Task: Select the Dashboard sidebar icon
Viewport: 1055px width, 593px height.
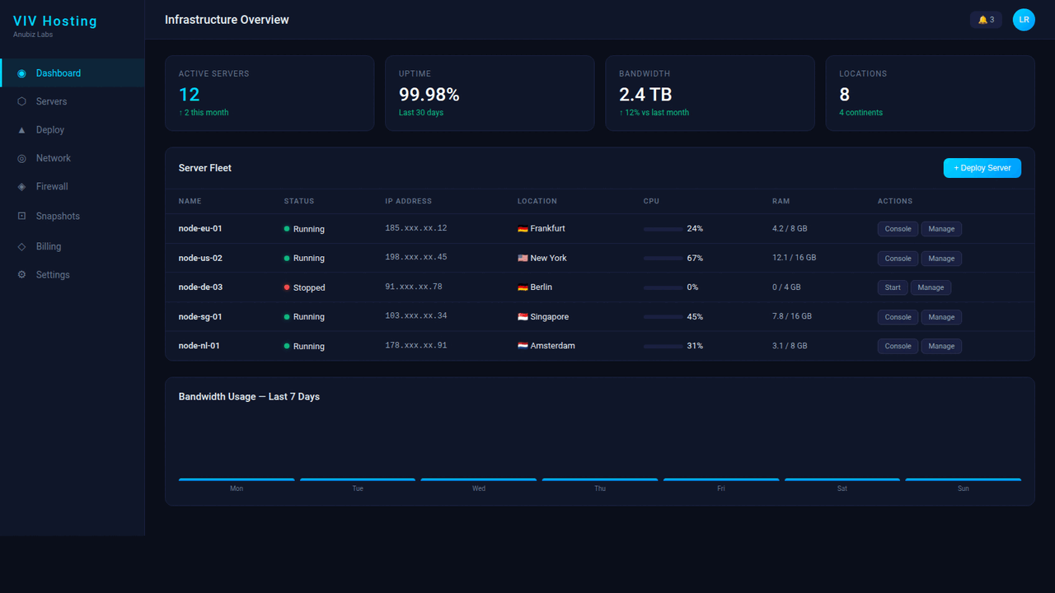Action: click(22, 72)
